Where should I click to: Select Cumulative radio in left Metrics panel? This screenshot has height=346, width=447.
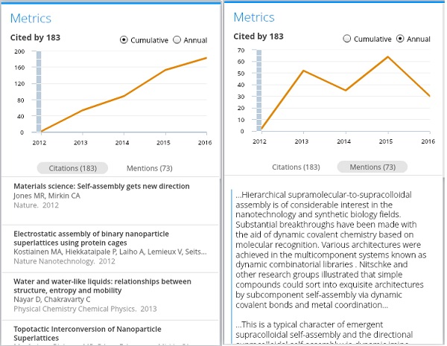point(124,40)
